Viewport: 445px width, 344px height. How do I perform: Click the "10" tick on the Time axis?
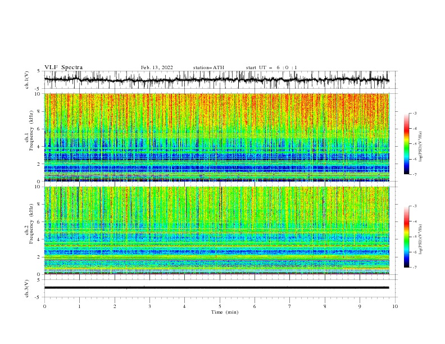(x=395, y=306)
